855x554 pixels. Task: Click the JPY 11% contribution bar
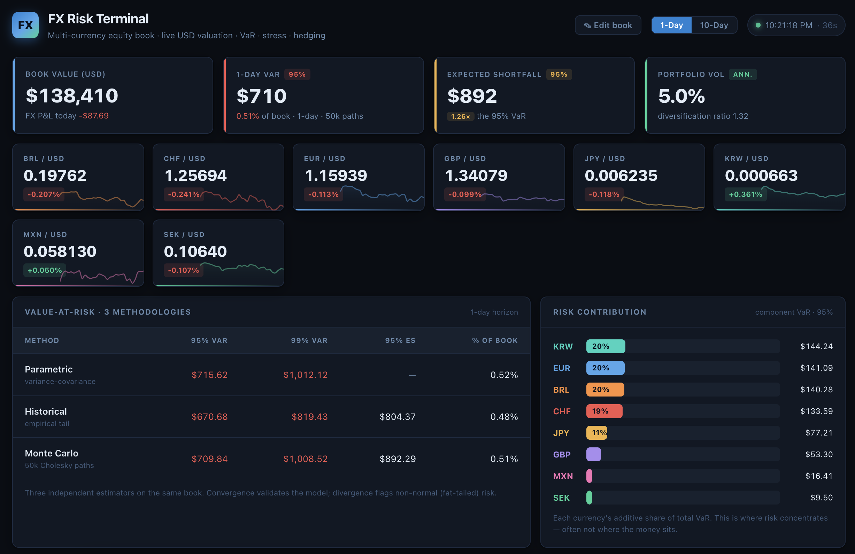tap(597, 432)
